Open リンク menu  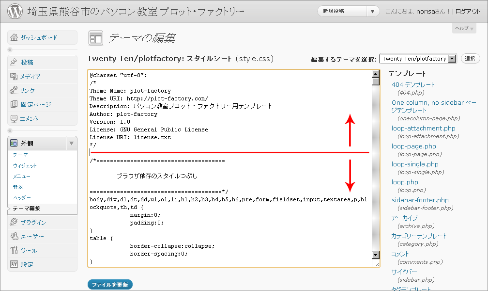point(27,90)
